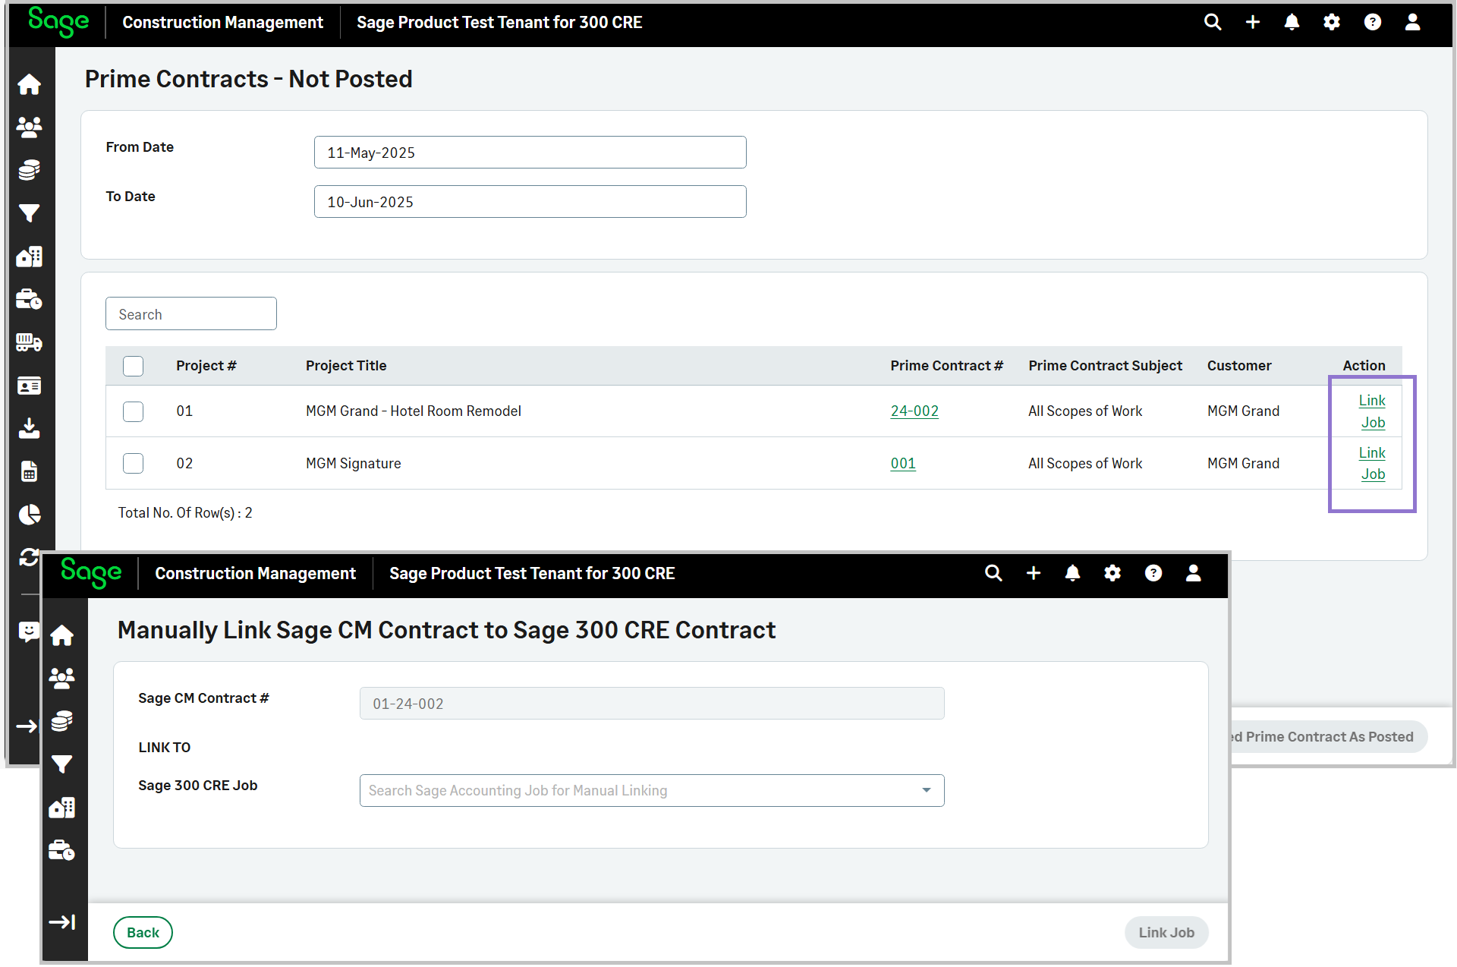Open the Sage 300 CRE Job dropdown

coord(651,790)
